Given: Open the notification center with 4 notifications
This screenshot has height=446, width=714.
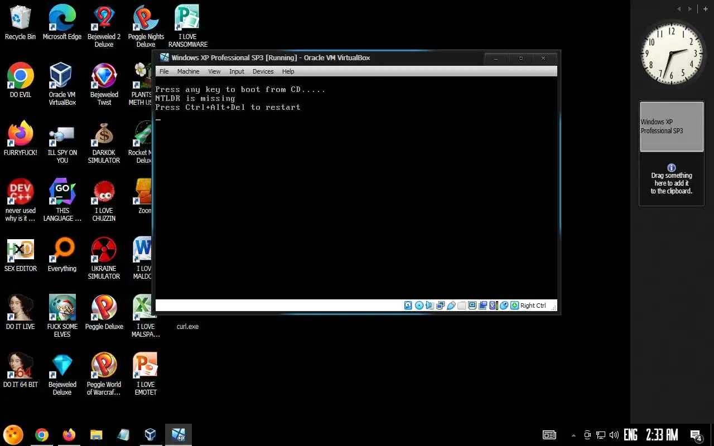Looking at the screenshot, I should [x=696, y=435].
